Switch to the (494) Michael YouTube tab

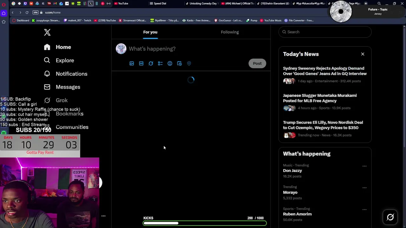tap(238, 3)
